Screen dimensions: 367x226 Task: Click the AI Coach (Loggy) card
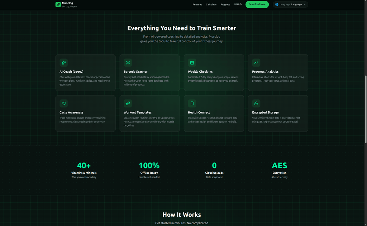(x=85, y=73)
